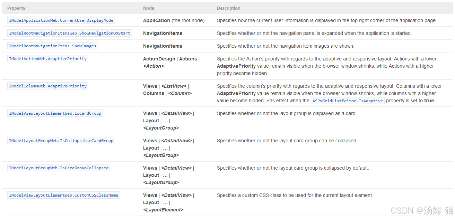Open IModelRootNavigationItemsWeb.ShowNavigationOnStart link

(x=70, y=33)
